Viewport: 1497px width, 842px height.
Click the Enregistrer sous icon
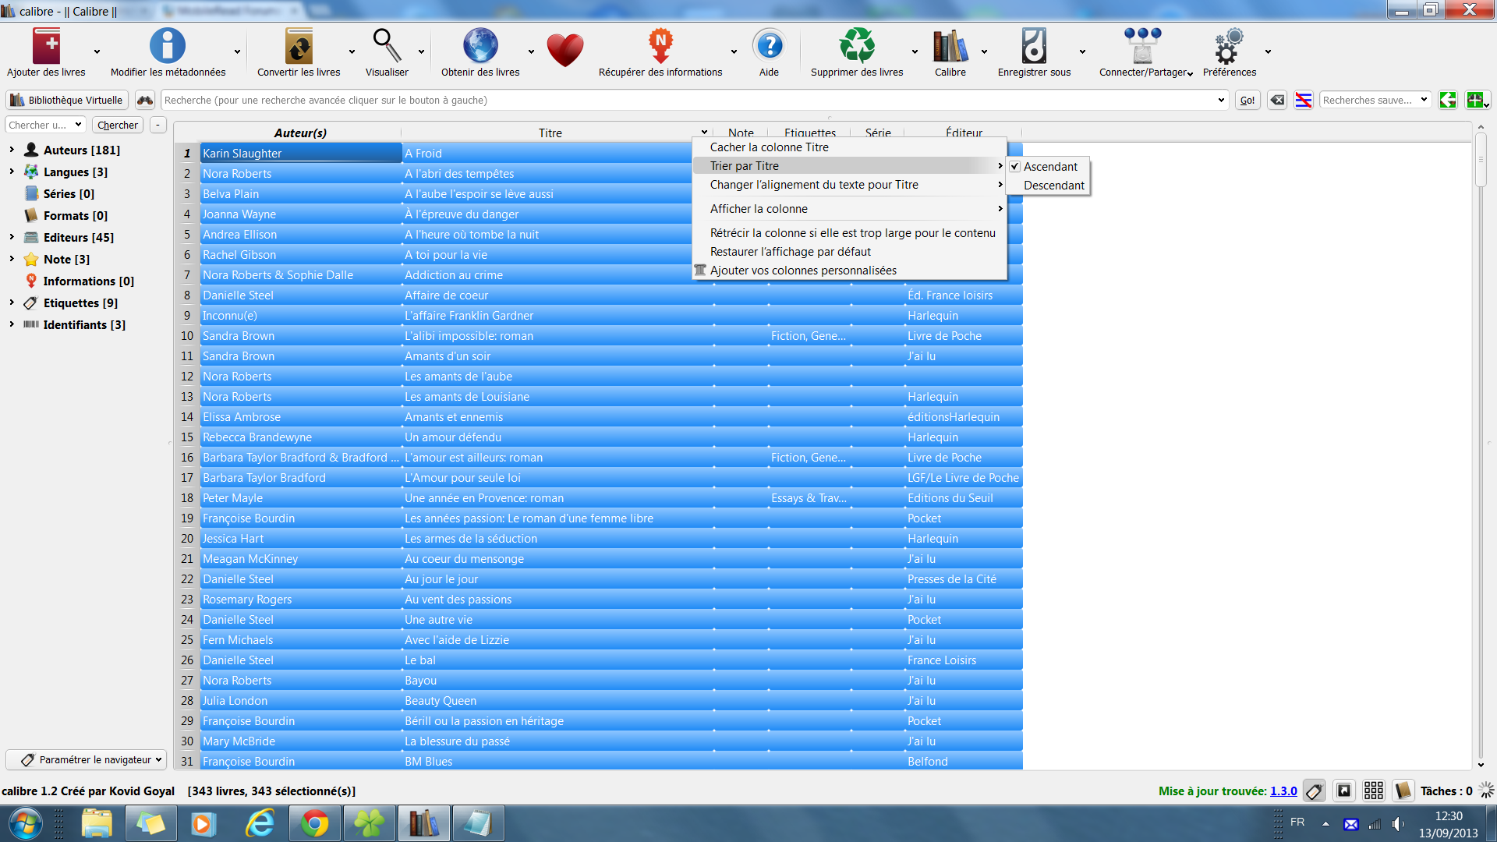(1034, 46)
